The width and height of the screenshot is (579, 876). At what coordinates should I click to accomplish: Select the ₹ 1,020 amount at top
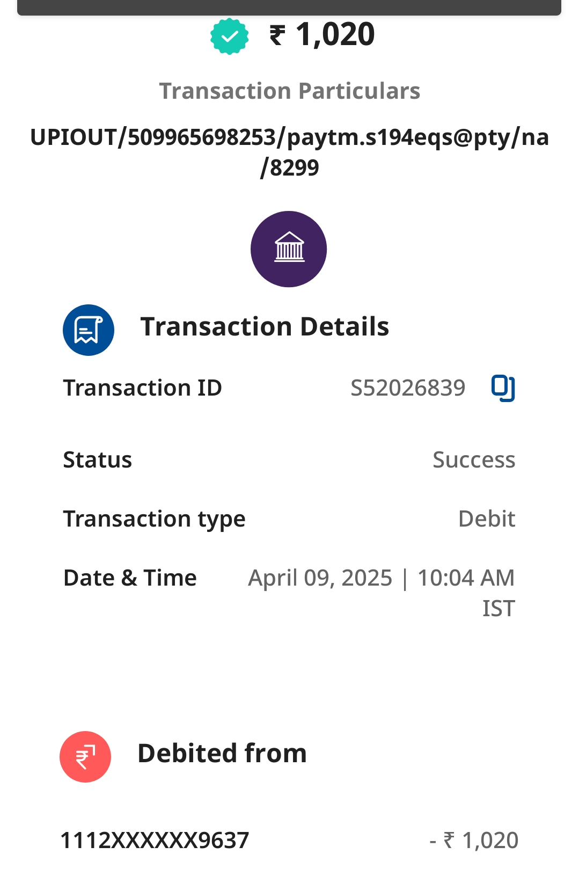coord(322,35)
